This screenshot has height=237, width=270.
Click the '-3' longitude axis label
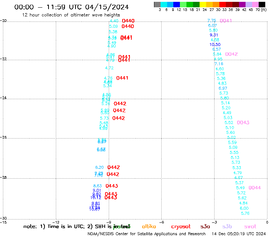[215, 222]
